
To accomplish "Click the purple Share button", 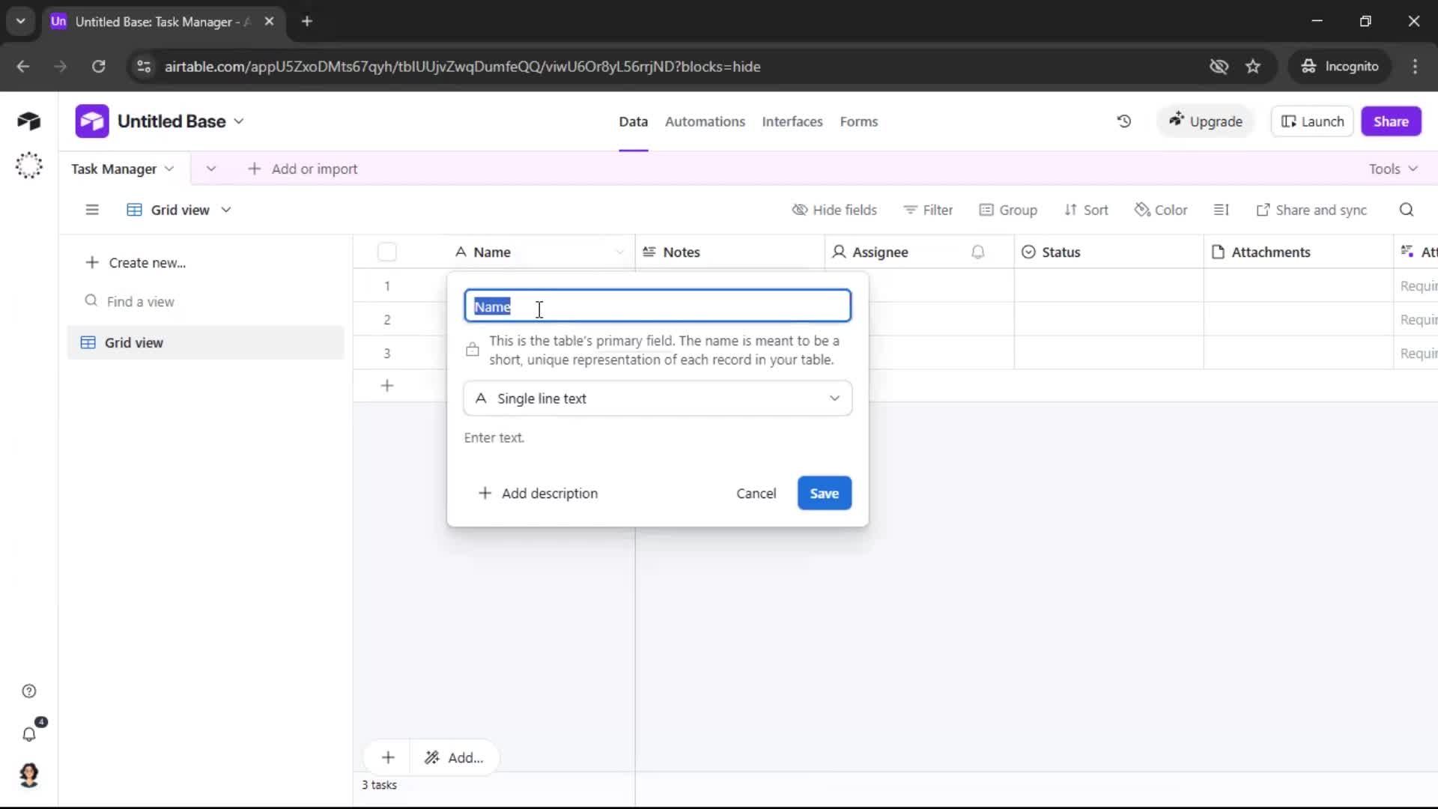I will point(1391,121).
